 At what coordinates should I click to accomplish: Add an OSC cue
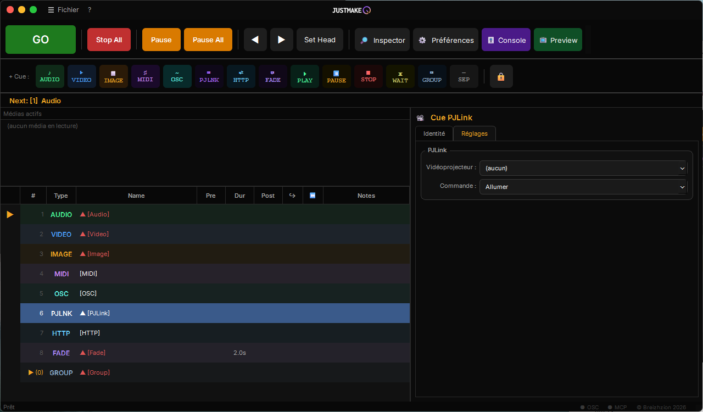[x=177, y=76]
